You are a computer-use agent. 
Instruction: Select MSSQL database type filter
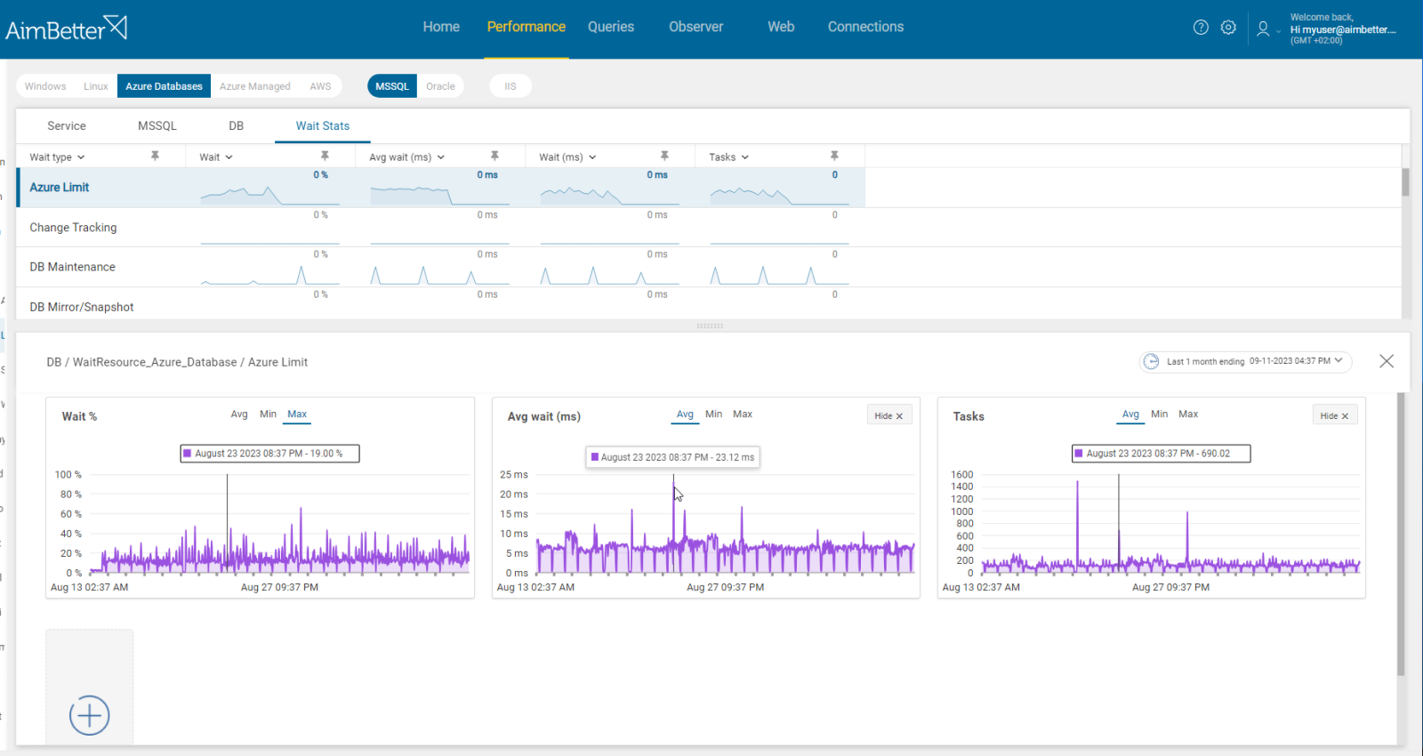coord(392,86)
